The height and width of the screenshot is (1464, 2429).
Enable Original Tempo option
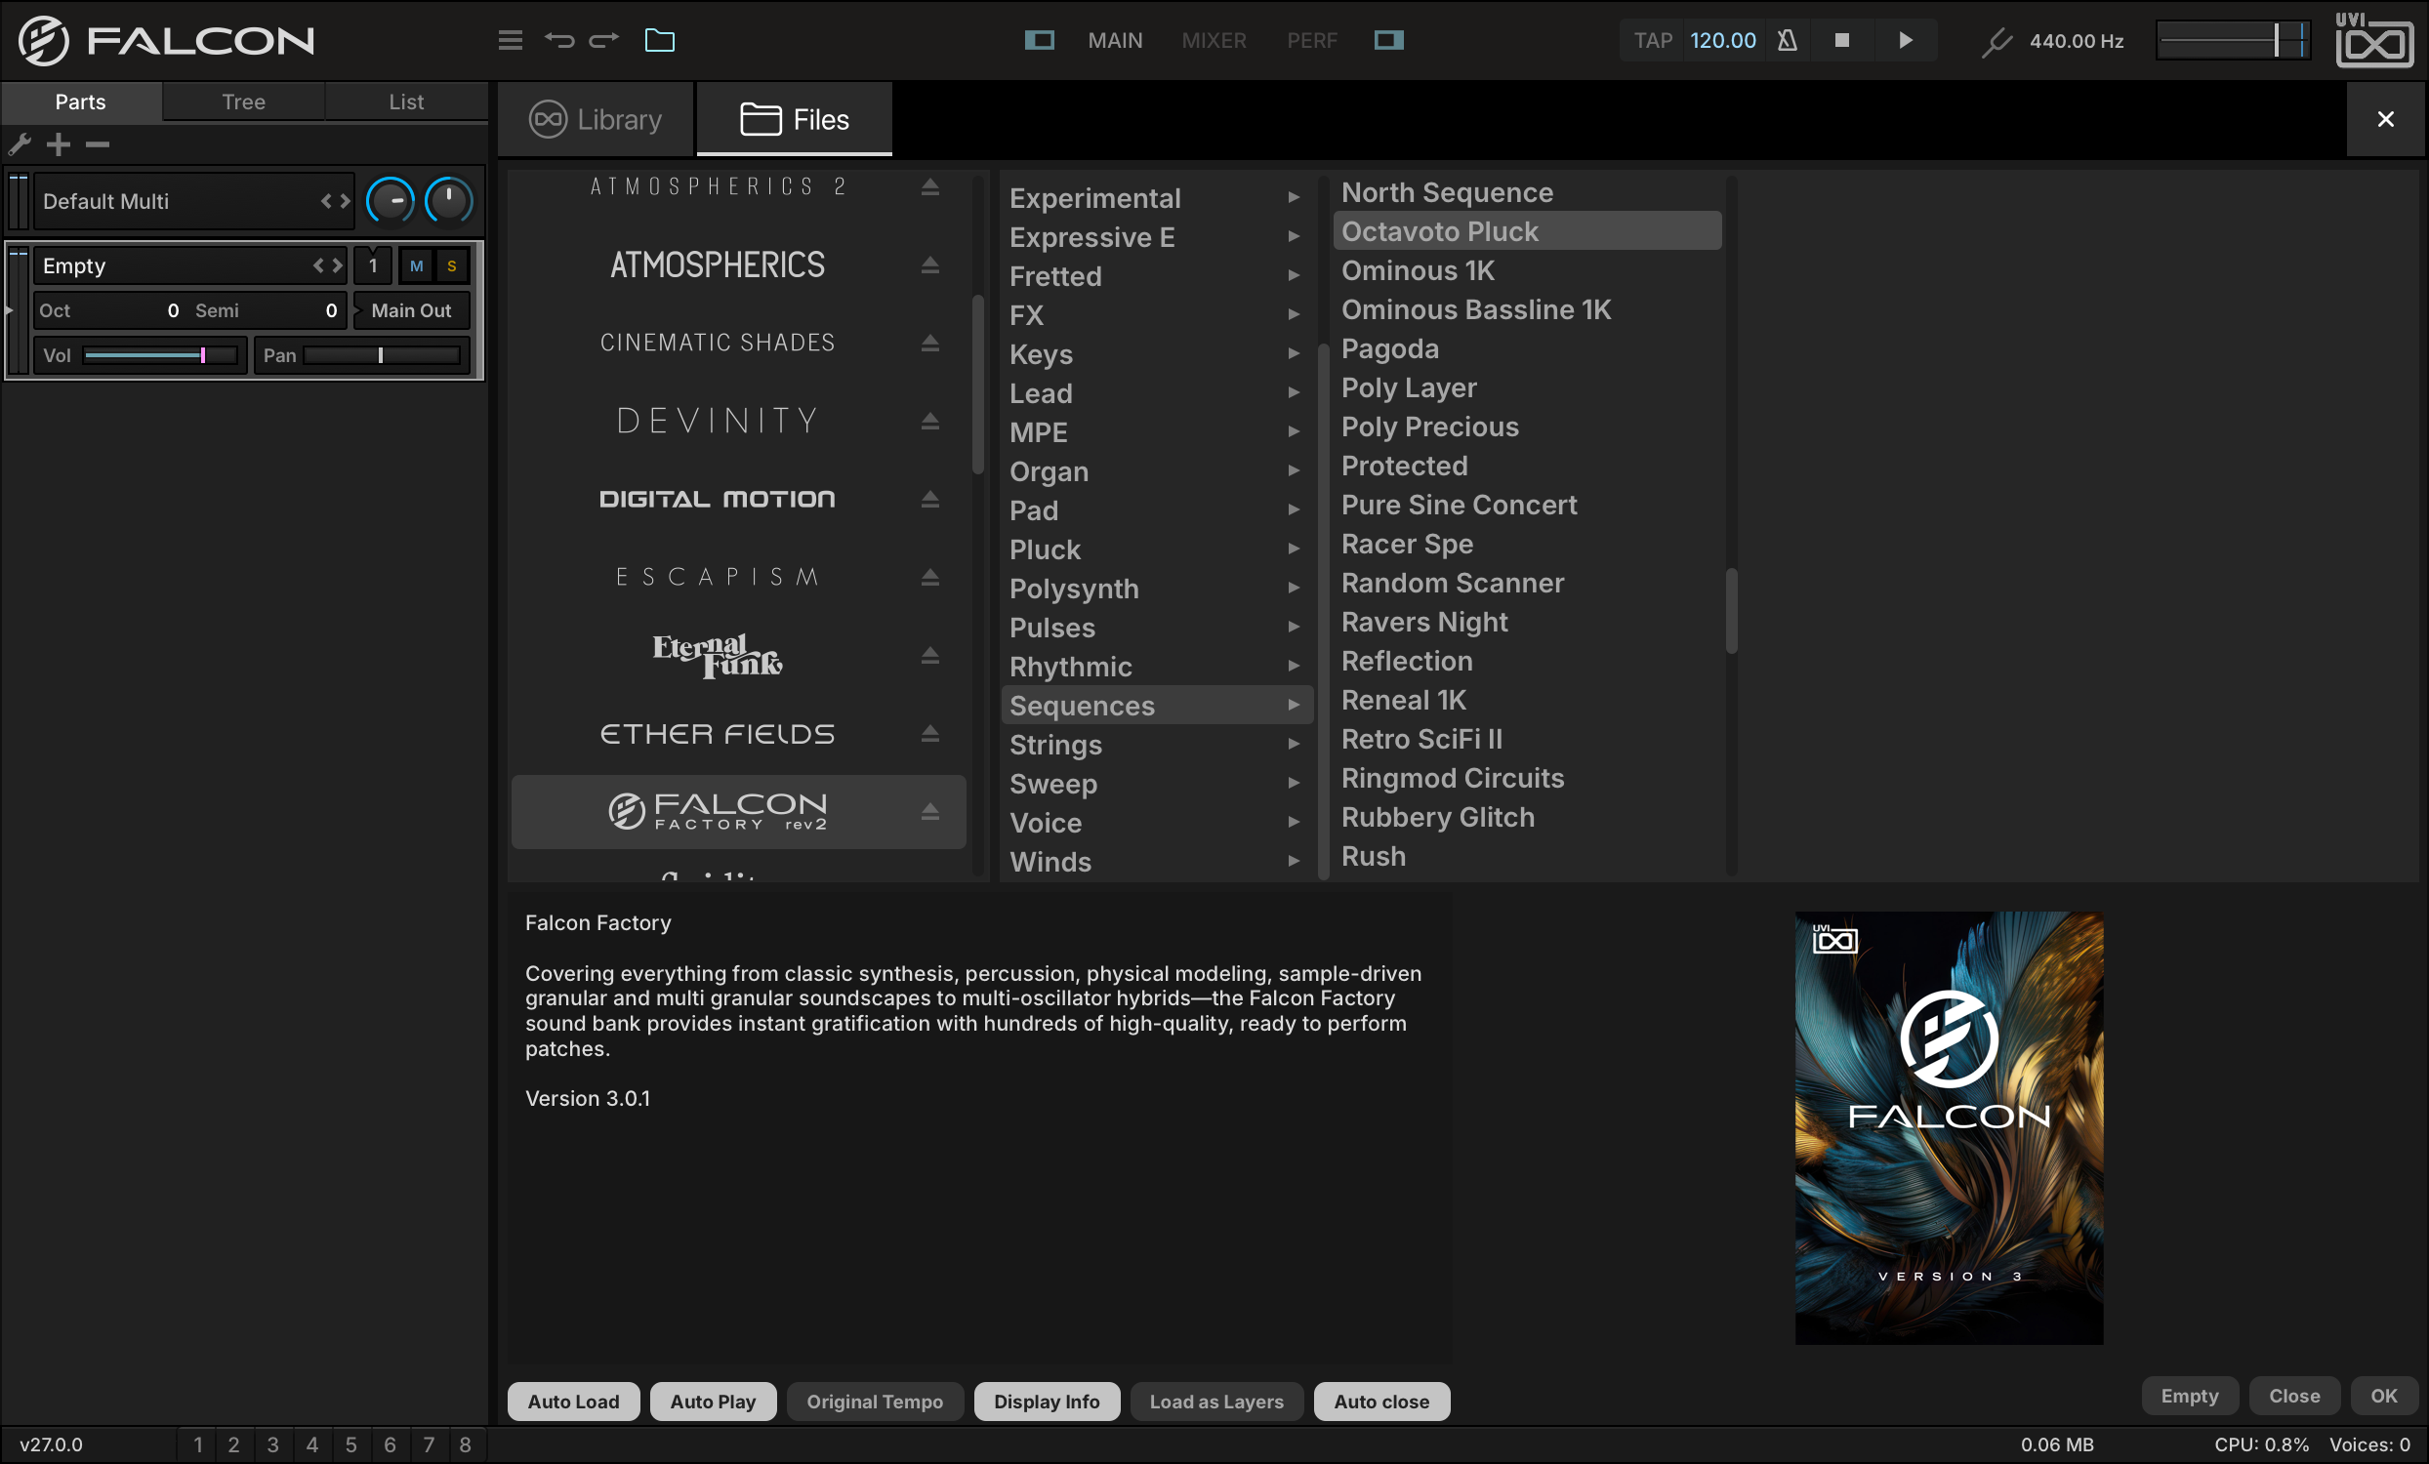pyautogui.click(x=875, y=1401)
